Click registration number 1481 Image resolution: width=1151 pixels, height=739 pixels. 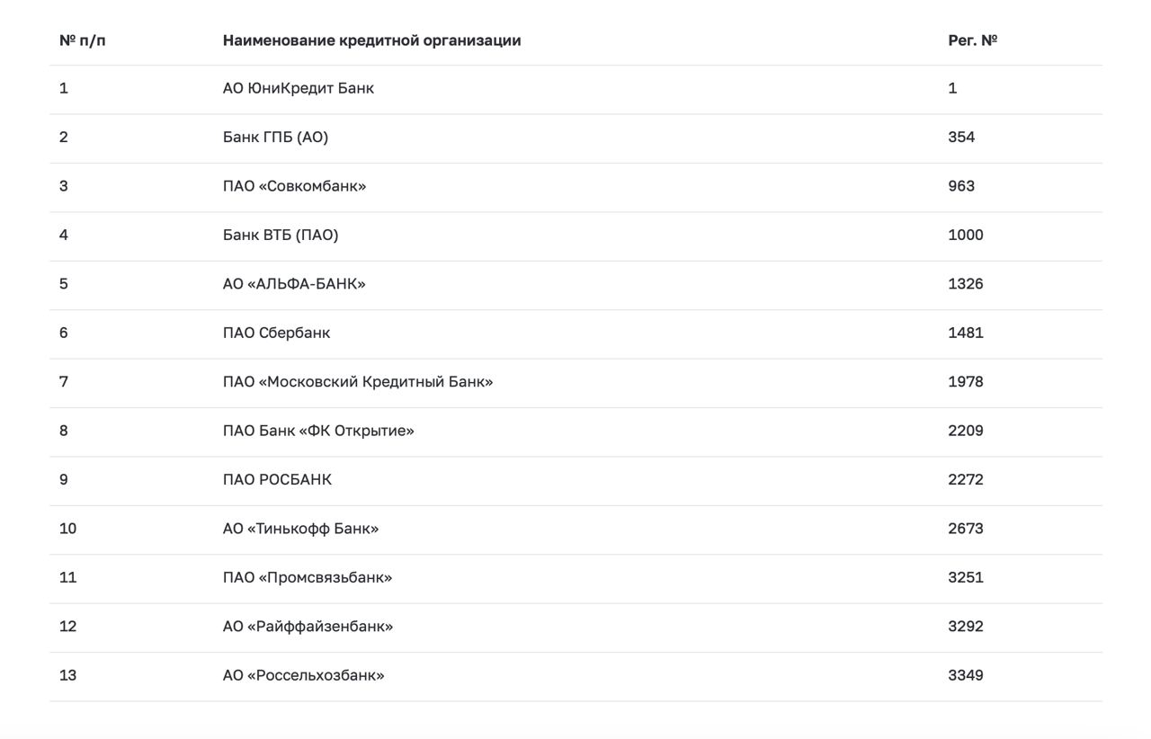pyautogui.click(x=966, y=333)
